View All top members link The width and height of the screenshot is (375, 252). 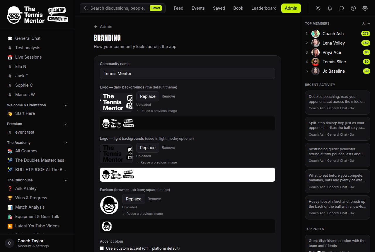(x=366, y=23)
